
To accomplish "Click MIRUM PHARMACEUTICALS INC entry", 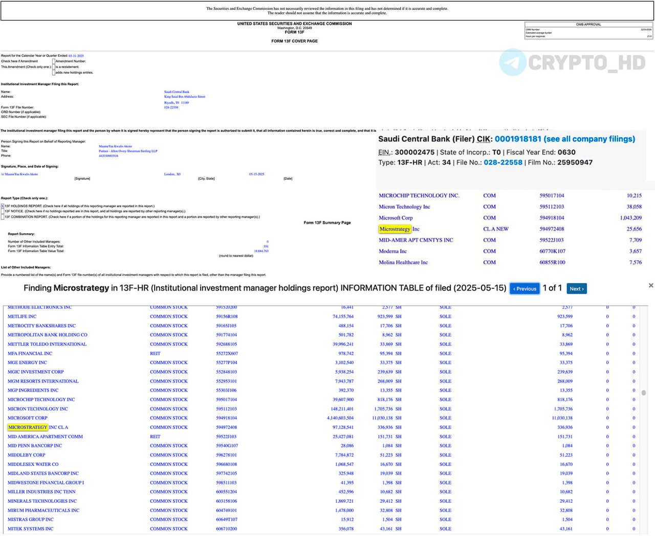I will tap(43, 510).
